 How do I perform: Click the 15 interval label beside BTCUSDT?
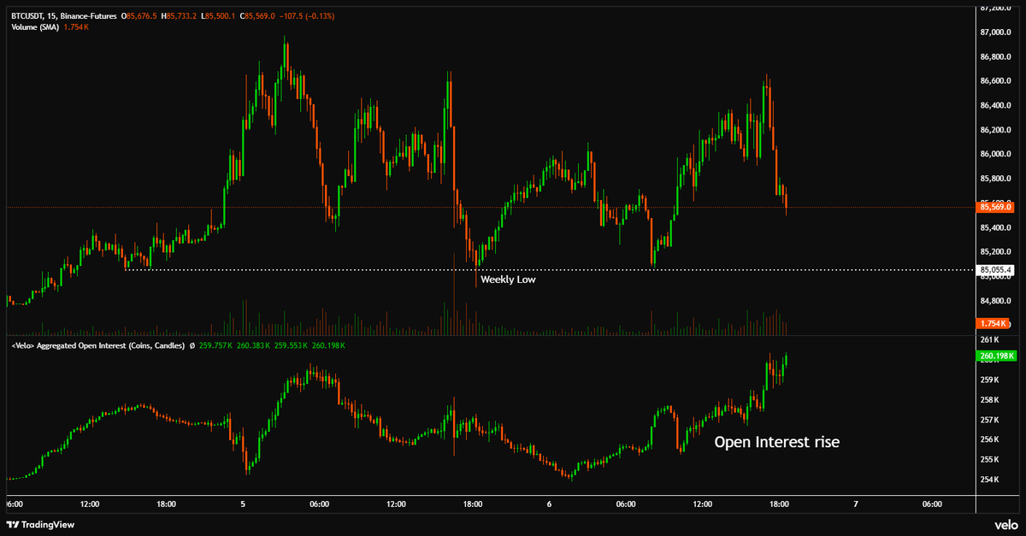click(52, 16)
